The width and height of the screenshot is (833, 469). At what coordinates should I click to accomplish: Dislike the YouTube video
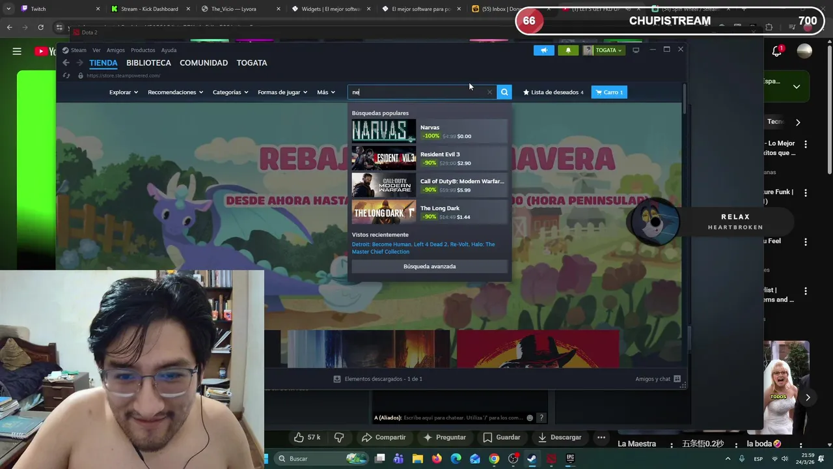[338, 437]
